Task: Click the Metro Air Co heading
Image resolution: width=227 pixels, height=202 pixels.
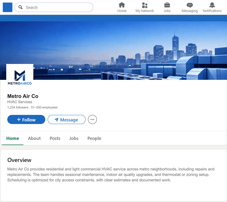Action: 23,96
